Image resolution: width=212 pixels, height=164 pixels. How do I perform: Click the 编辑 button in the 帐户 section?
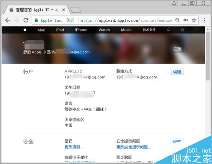pyautogui.click(x=177, y=72)
